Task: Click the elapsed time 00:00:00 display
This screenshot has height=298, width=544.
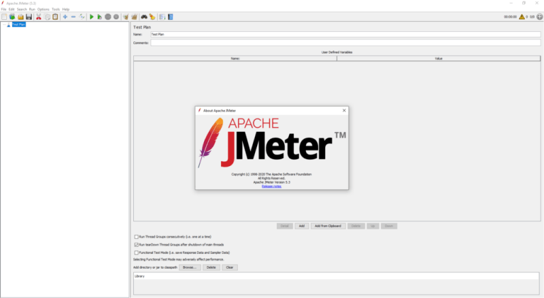Action: point(510,17)
